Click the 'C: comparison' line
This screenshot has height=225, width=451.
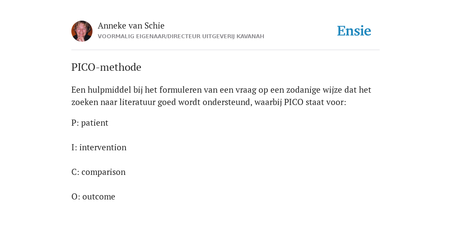(x=98, y=172)
